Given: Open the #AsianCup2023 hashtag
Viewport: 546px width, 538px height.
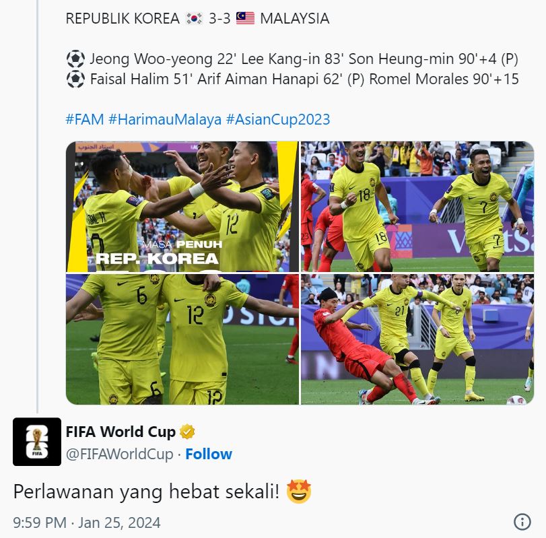Looking at the screenshot, I should [278, 119].
